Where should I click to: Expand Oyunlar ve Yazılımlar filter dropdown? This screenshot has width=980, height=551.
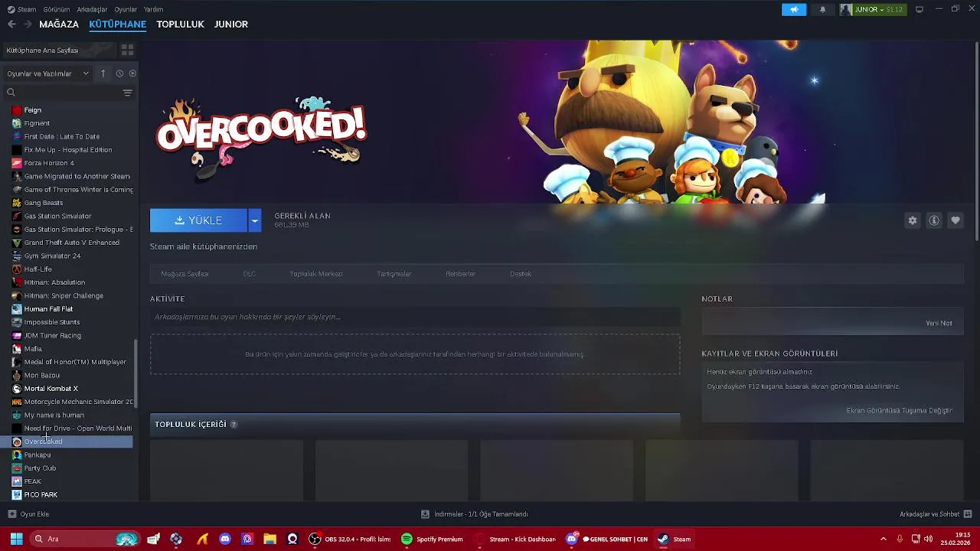[x=48, y=73]
